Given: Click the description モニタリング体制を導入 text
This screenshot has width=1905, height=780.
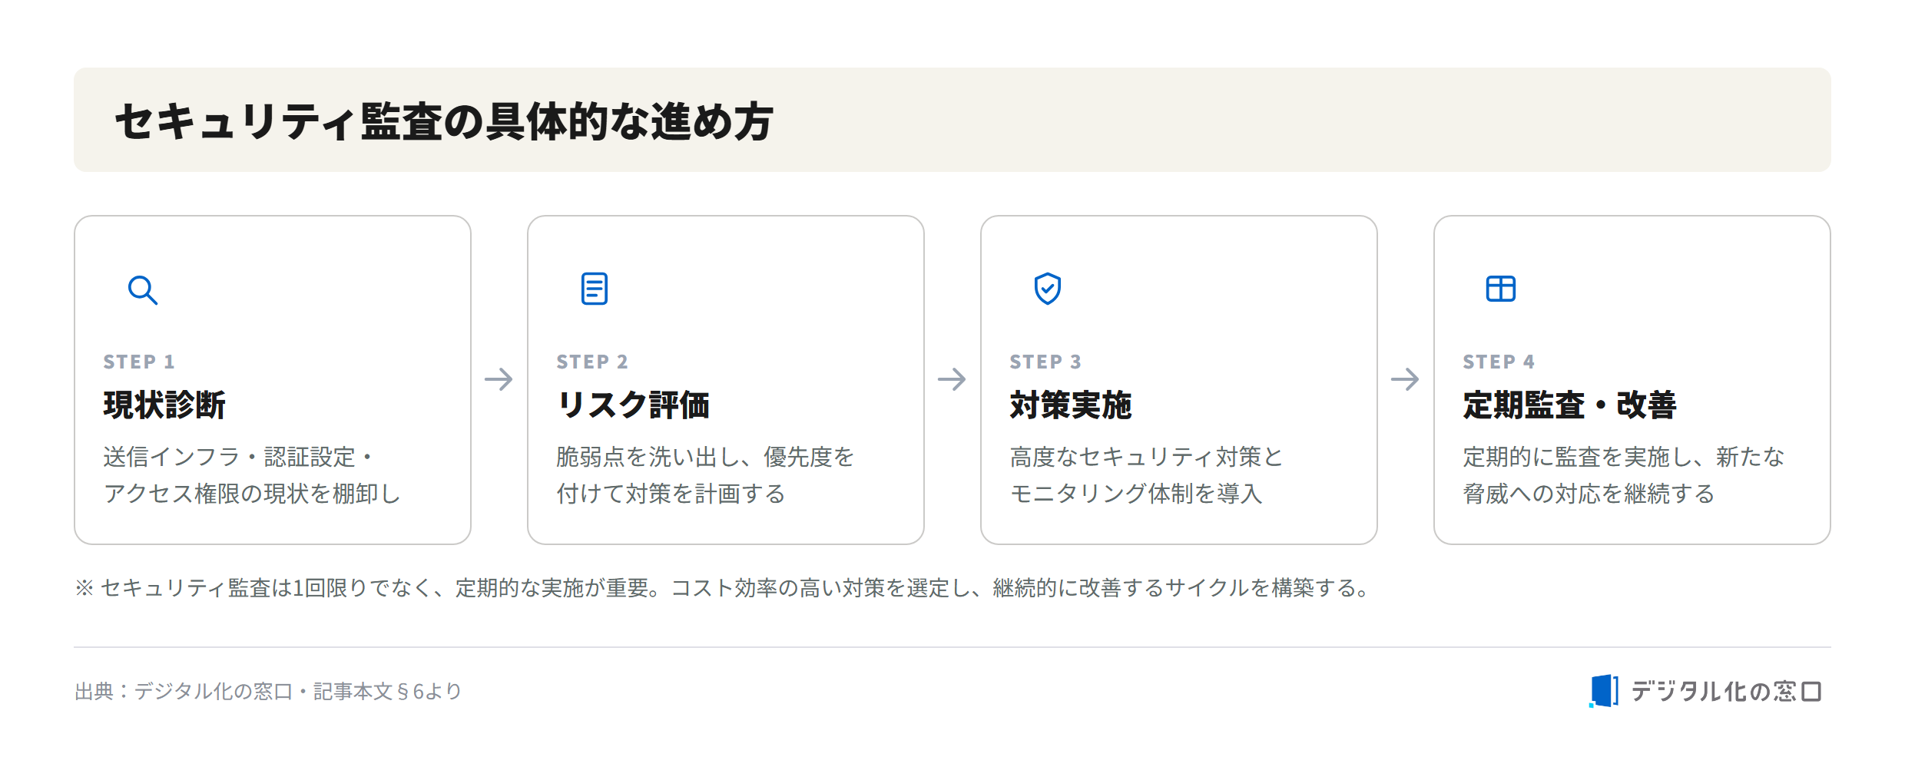Looking at the screenshot, I should click(x=1136, y=494).
